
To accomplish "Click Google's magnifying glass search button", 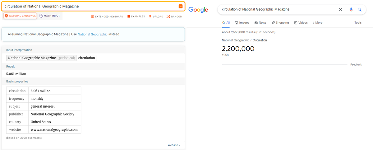I will click(x=360, y=10).
